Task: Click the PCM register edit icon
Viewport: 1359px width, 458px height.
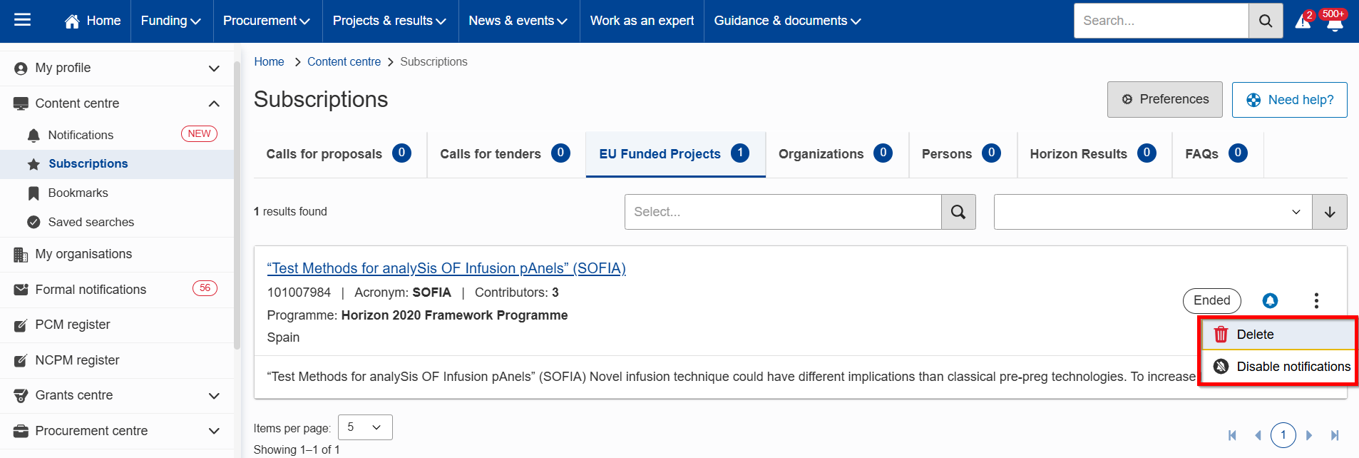Action: coord(21,325)
